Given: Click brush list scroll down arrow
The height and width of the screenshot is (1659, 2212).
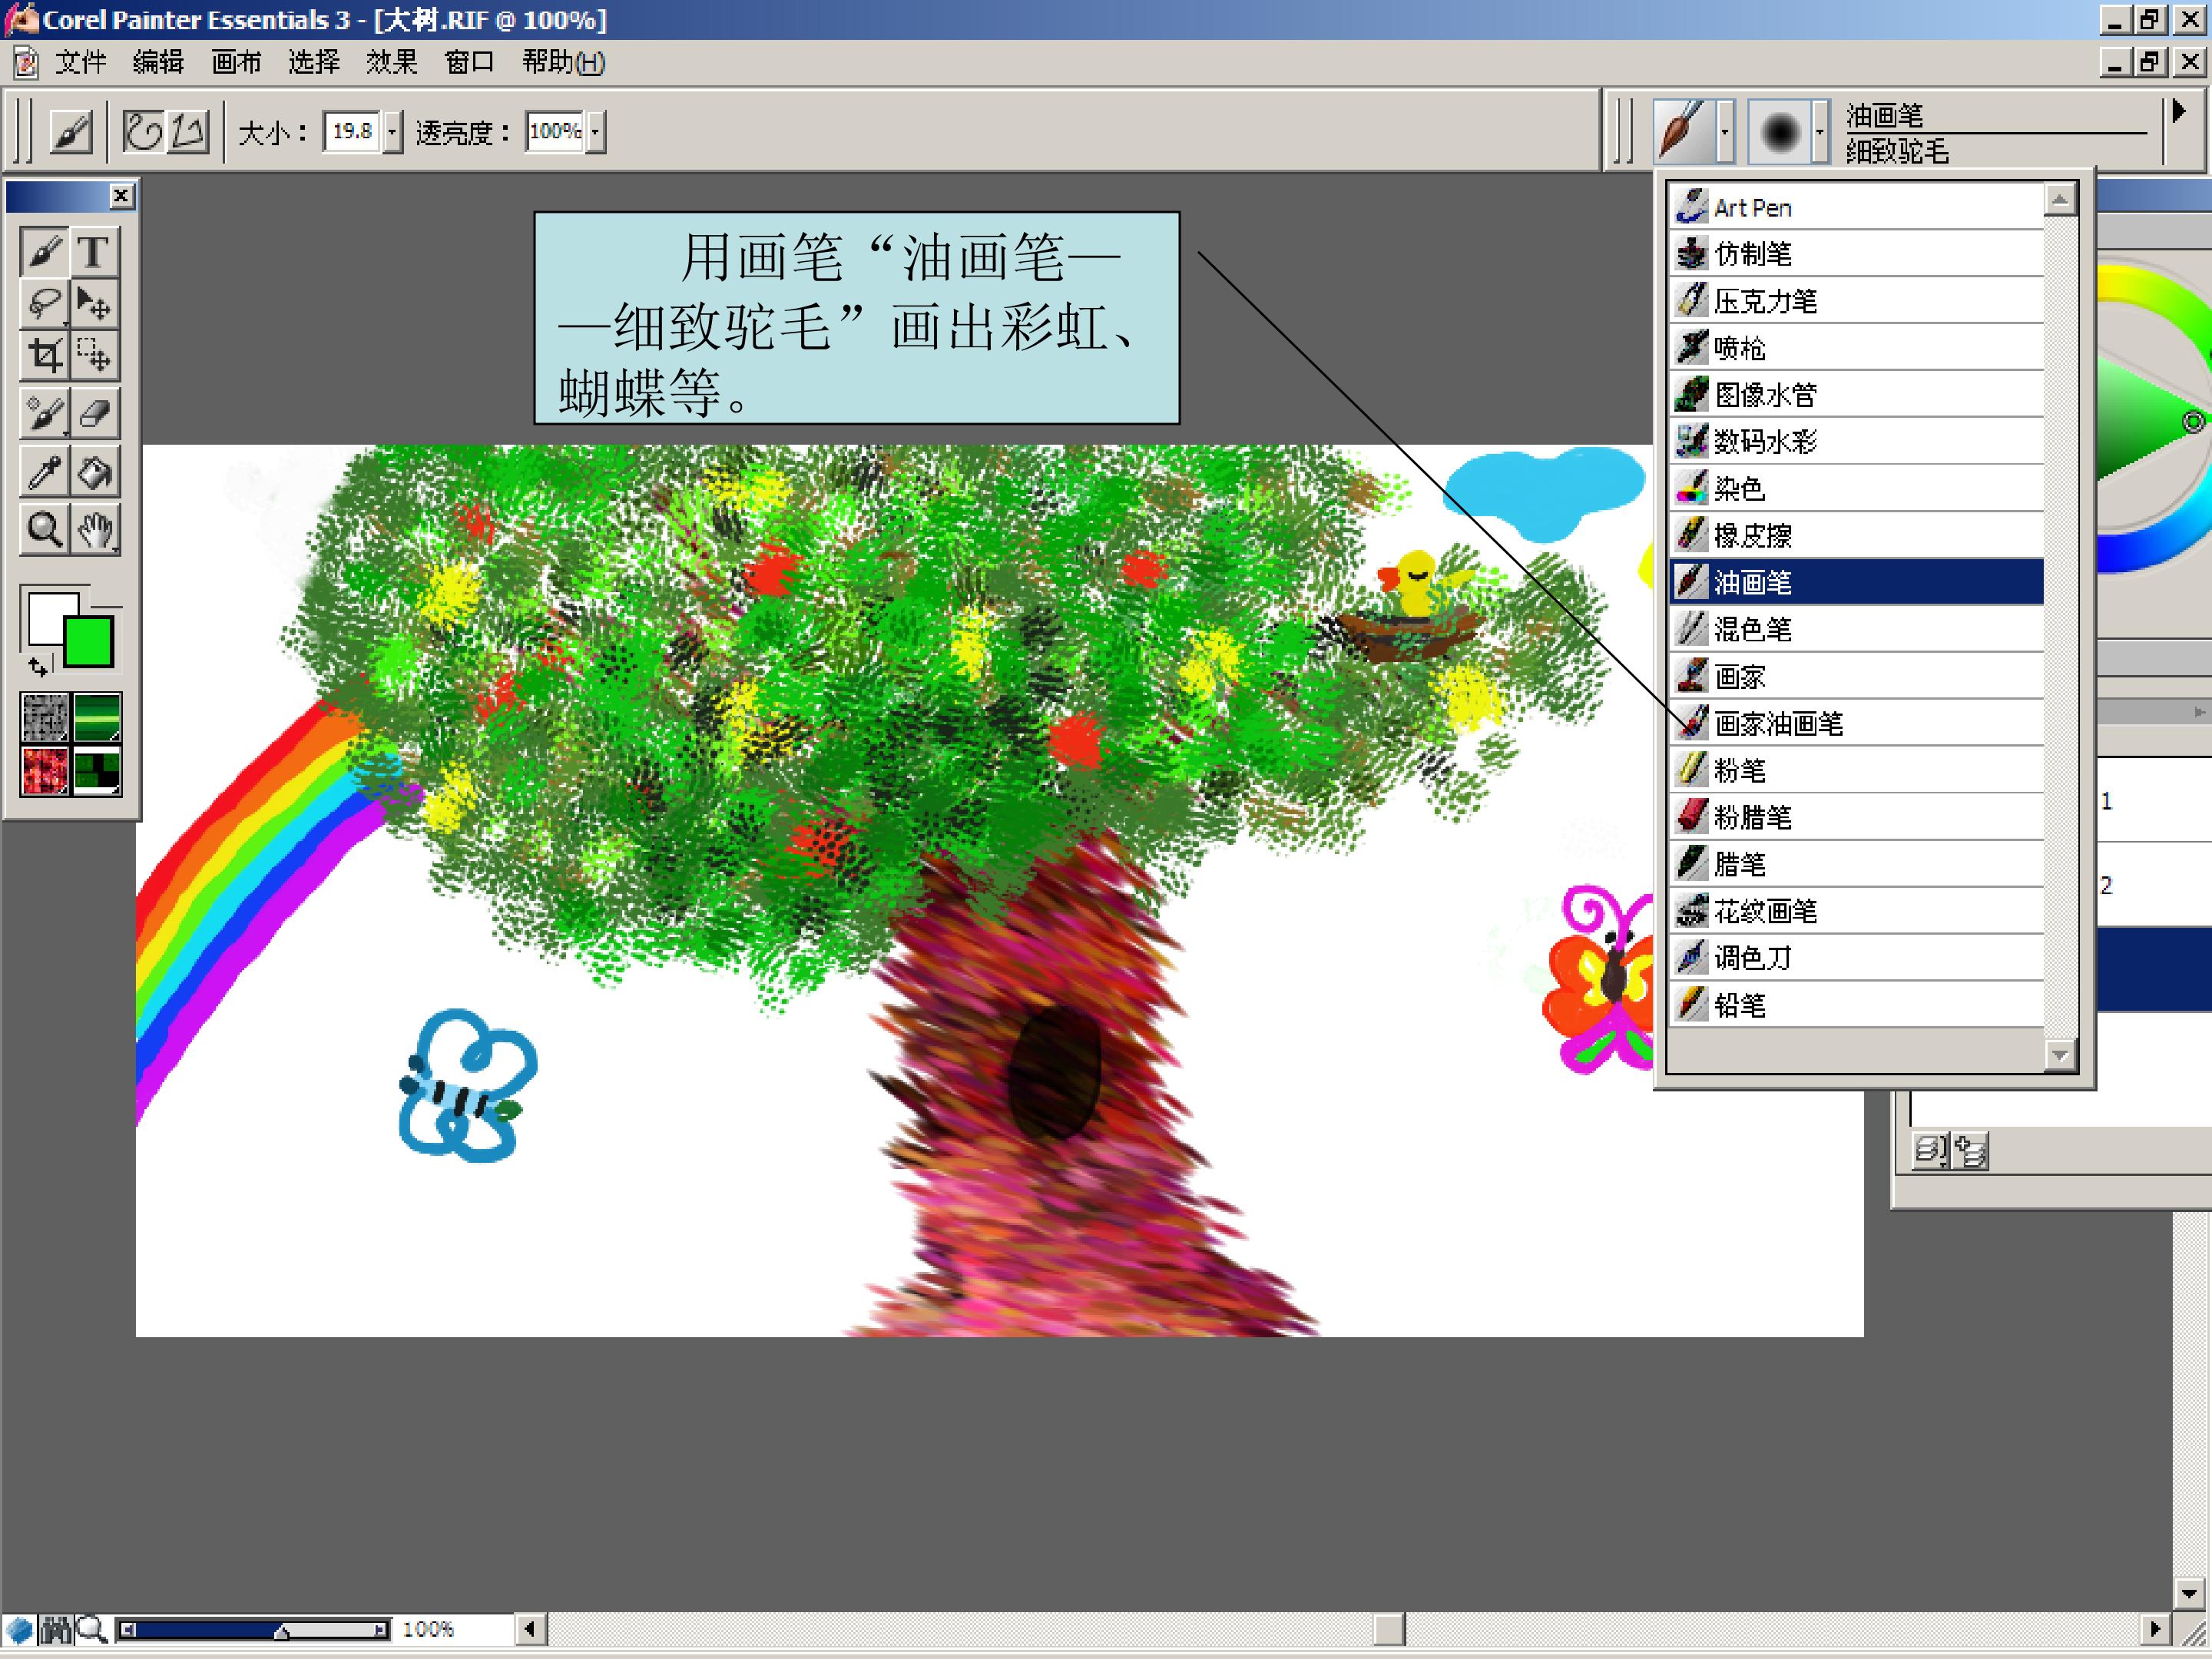Looking at the screenshot, I should [2060, 1056].
